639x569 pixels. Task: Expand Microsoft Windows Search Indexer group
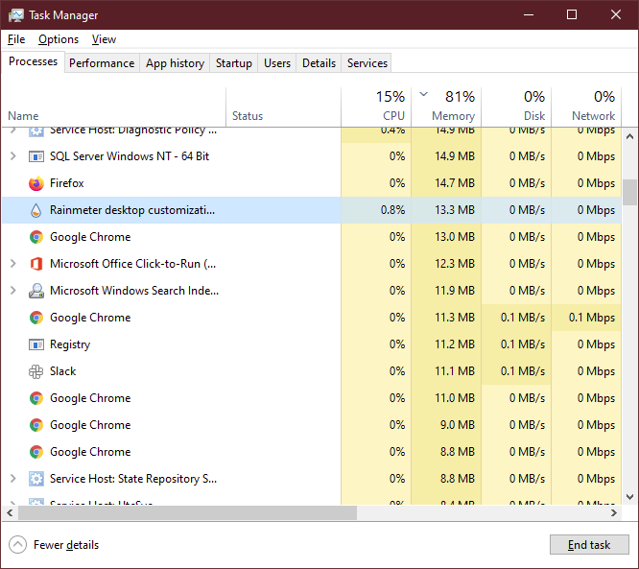tap(13, 291)
